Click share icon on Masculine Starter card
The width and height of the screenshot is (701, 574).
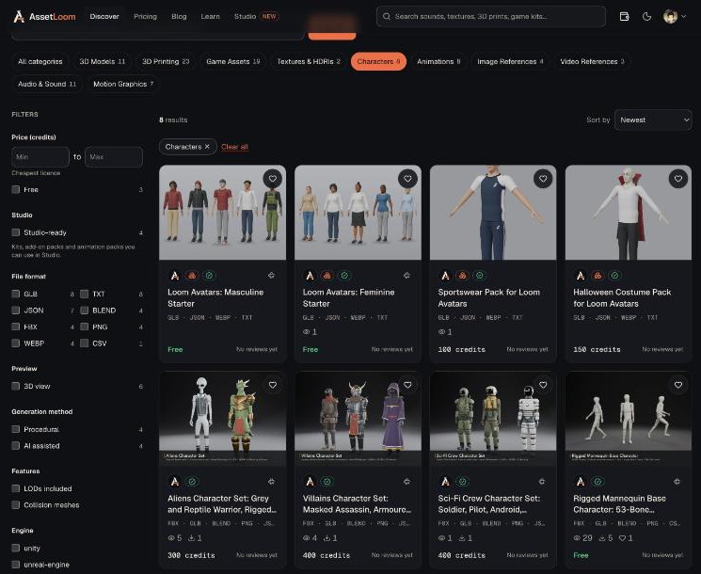(271, 276)
